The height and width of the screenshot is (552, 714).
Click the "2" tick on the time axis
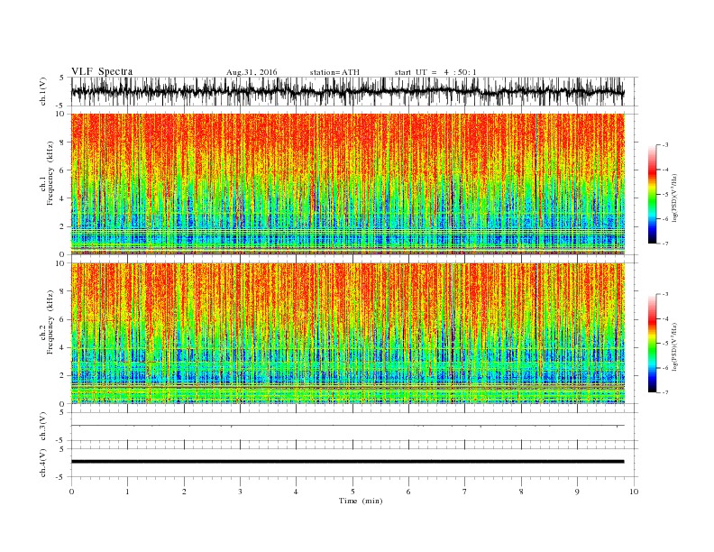click(x=184, y=492)
